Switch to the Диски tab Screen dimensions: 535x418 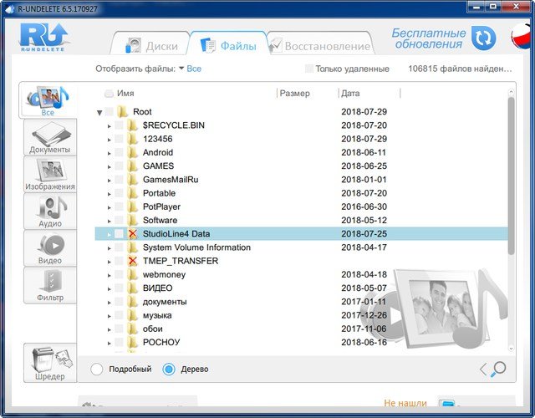(x=151, y=45)
